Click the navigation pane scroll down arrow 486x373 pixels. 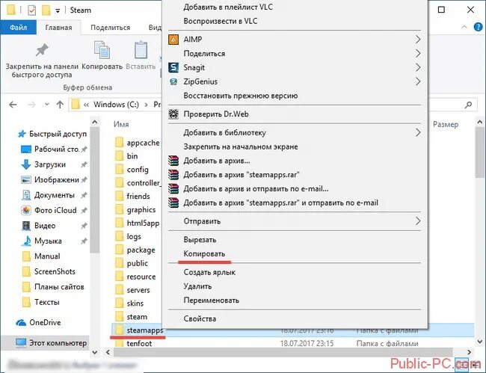95,352
